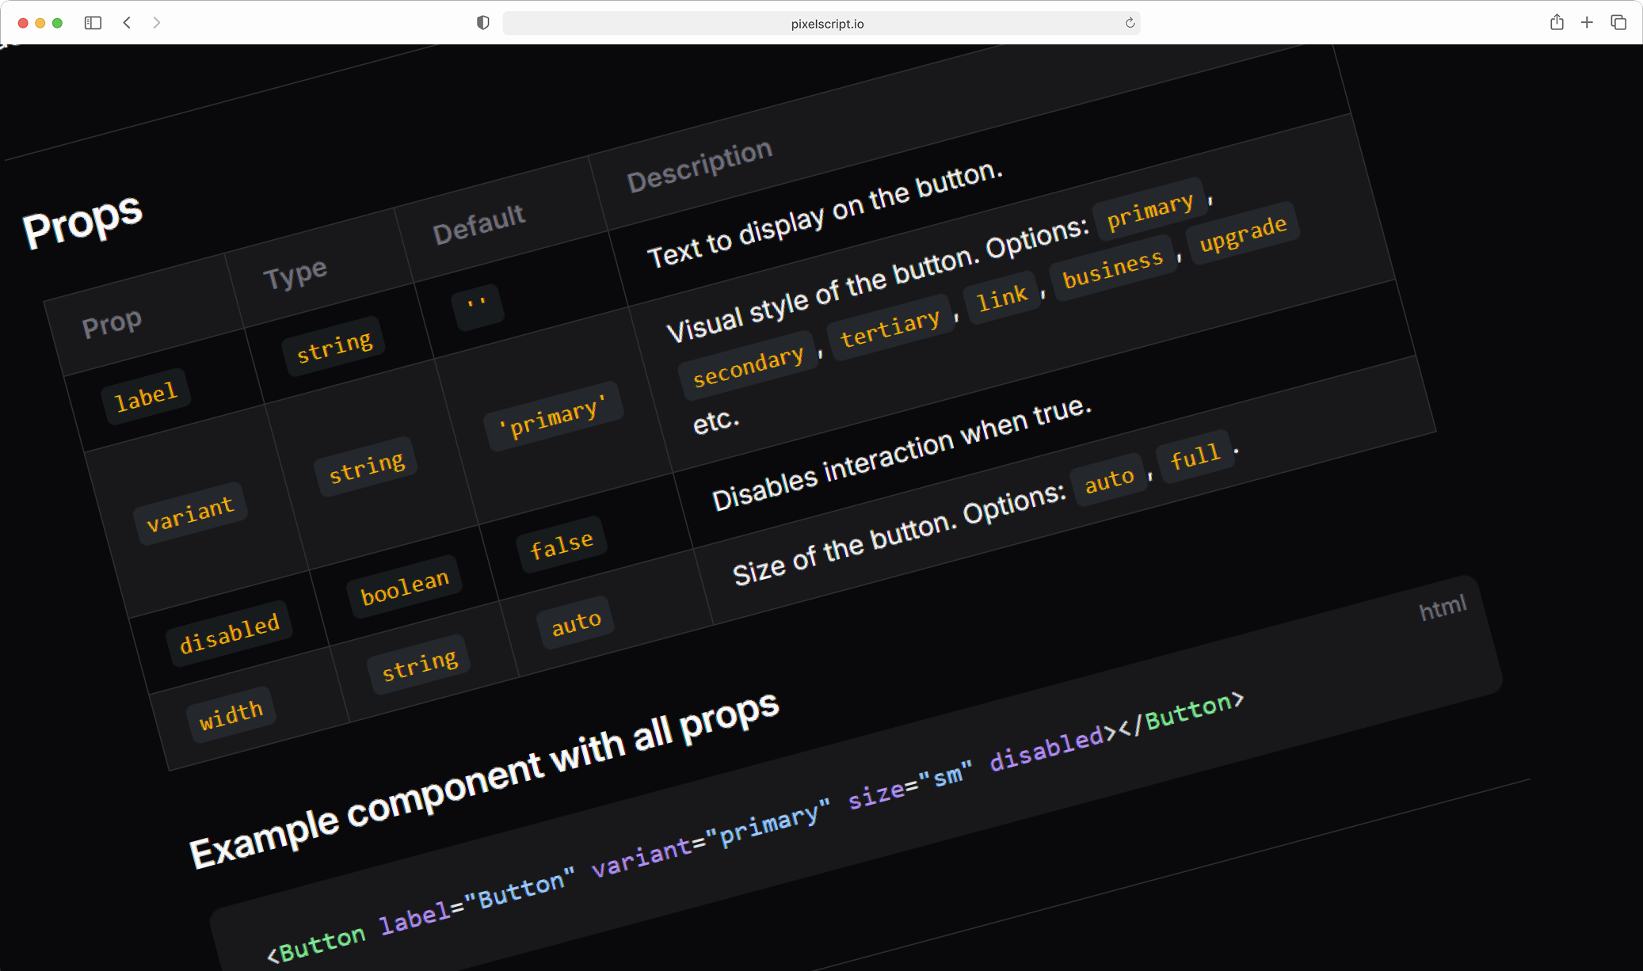Select the 'auto' default value cell

[x=577, y=623]
